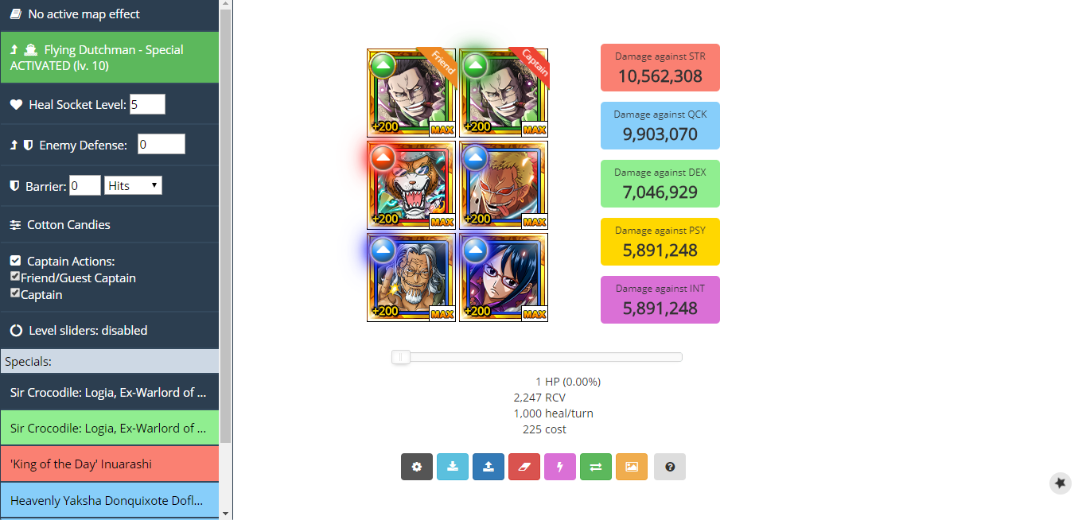Open the Barrier Hits dropdown
The image size is (1086, 520).
[133, 185]
